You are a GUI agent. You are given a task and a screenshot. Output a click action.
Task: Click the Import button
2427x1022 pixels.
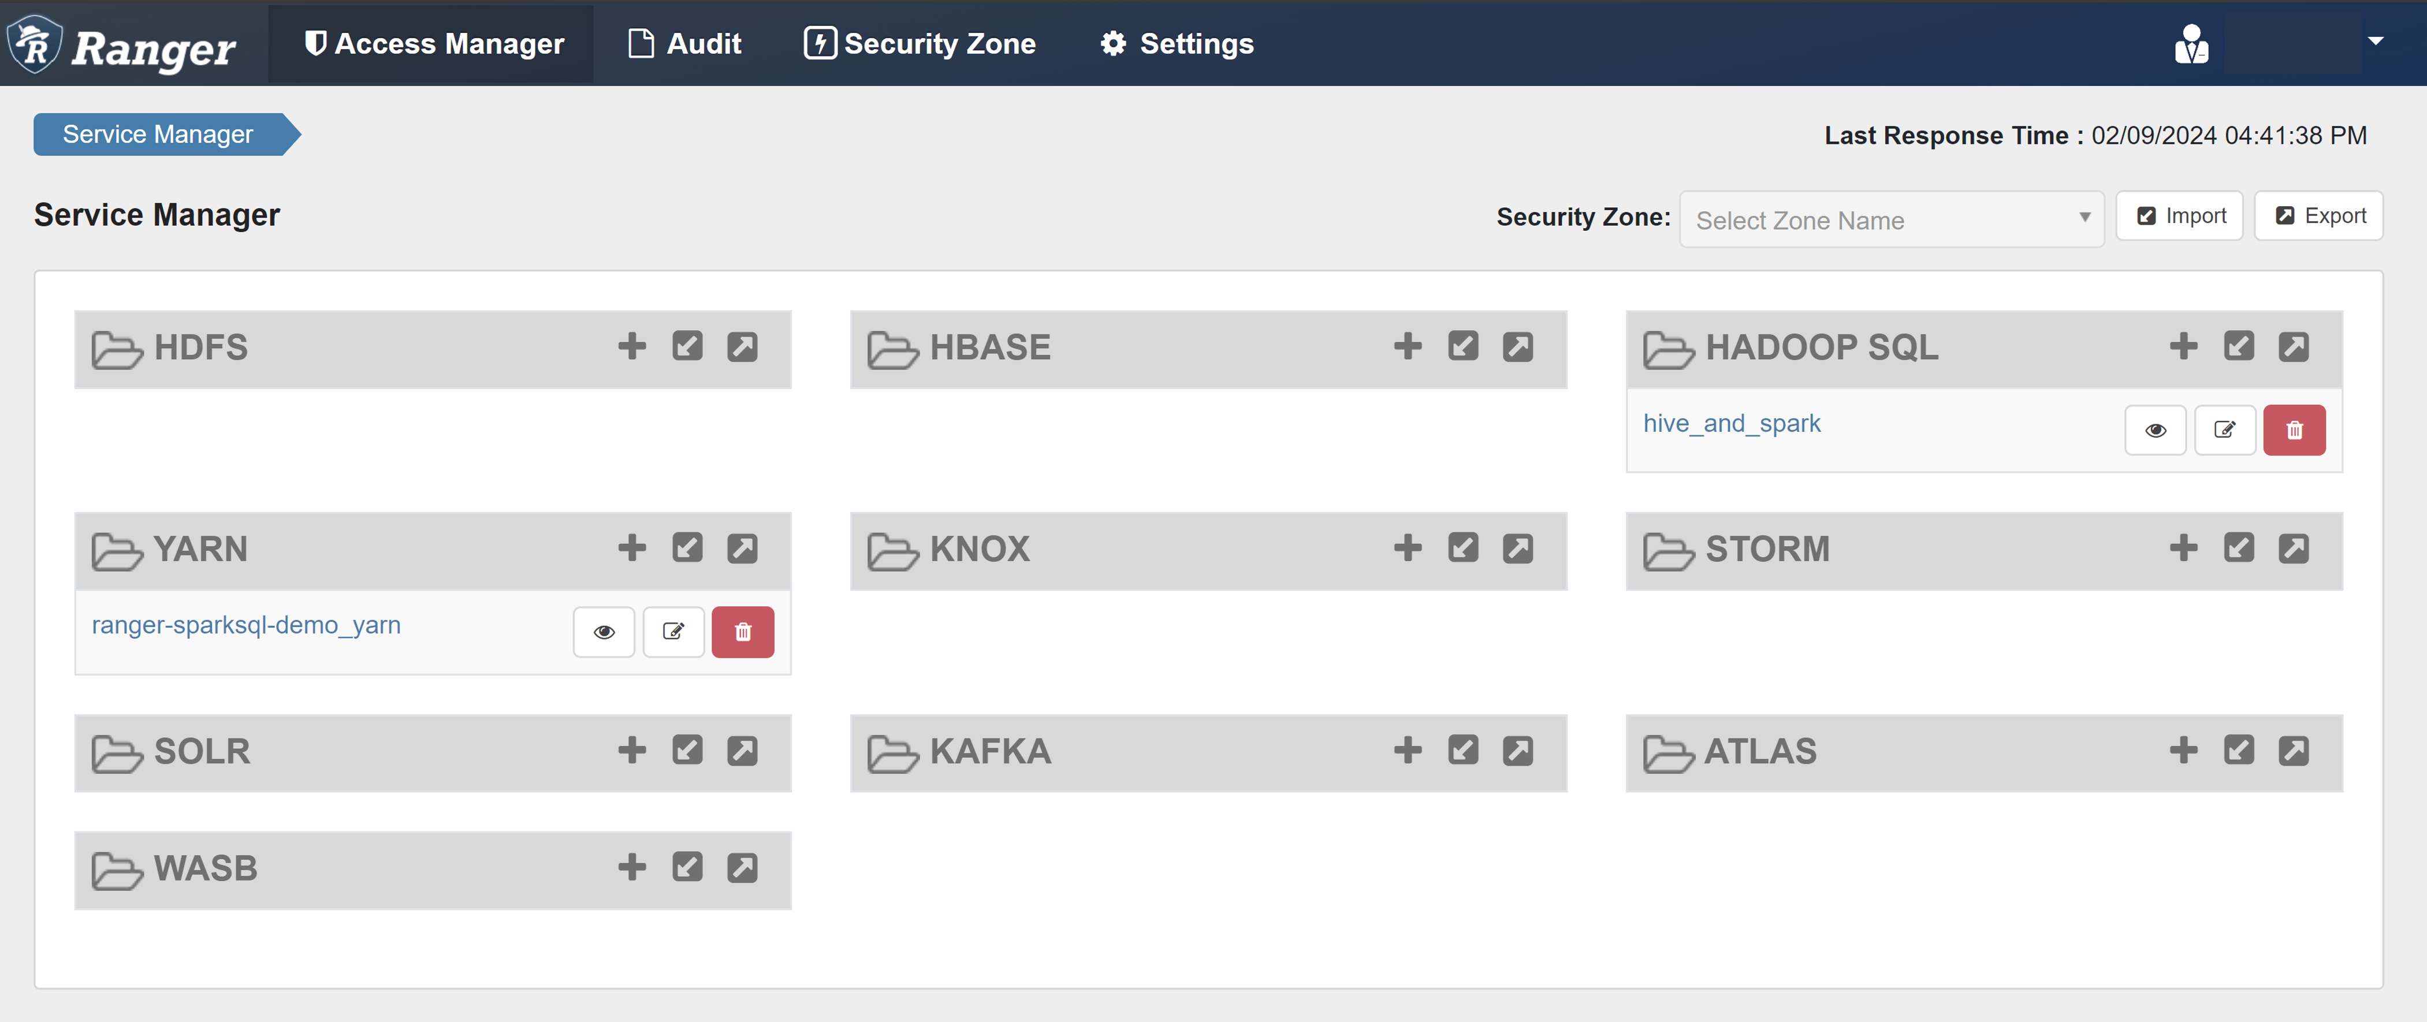coord(2179,217)
